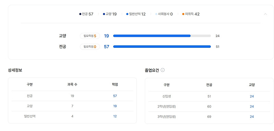Image resolution: width=274 pixels, height=131 pixels.
Task: Click the large blue 19 earned value
Action: click(x=107, y=36)
